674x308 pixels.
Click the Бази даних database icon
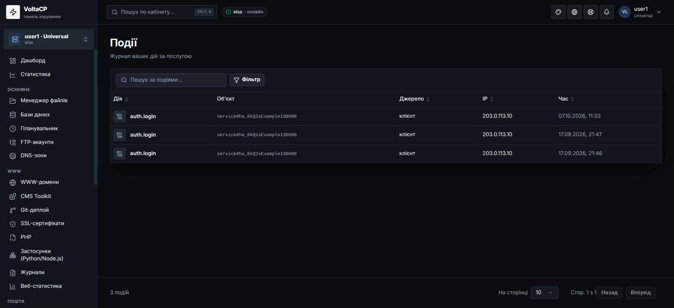click(13, 115)
